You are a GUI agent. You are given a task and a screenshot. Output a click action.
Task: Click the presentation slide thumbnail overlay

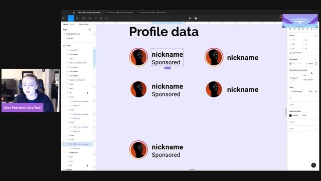tap(300, 21)
